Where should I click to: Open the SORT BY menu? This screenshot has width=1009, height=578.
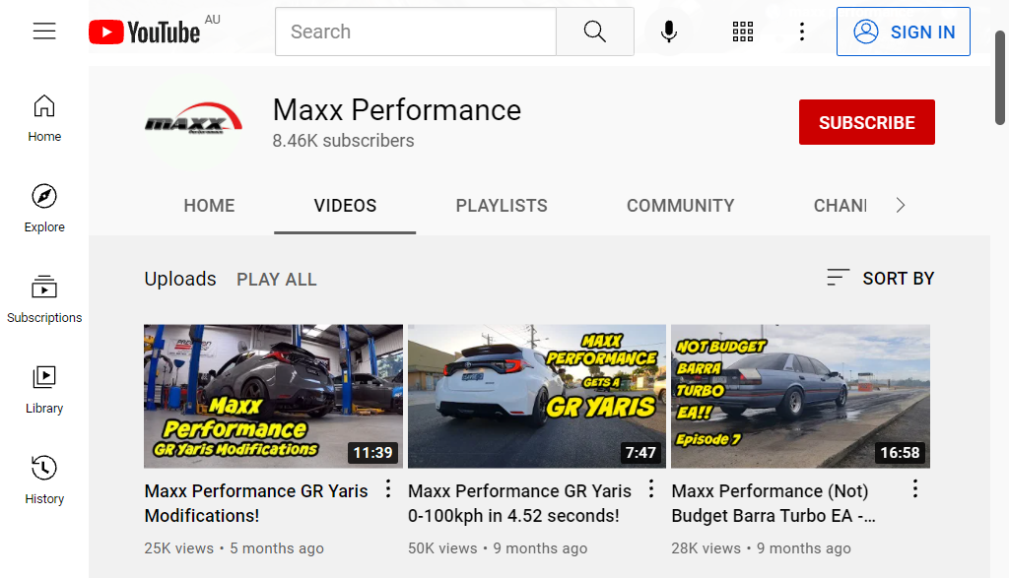click(879, 278)
